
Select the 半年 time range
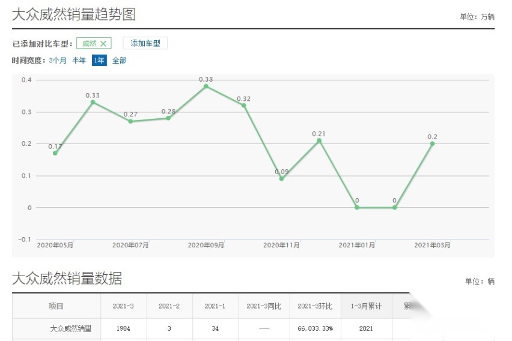(79, 61)
